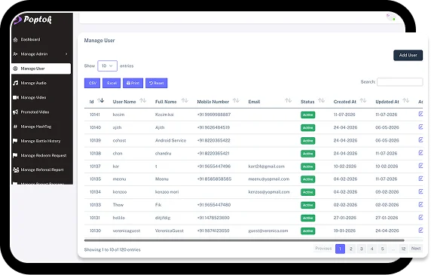This screenshot has height=275, width=431.
Task: Toggle Active status badge for meenu
Action: click(308, 179)
